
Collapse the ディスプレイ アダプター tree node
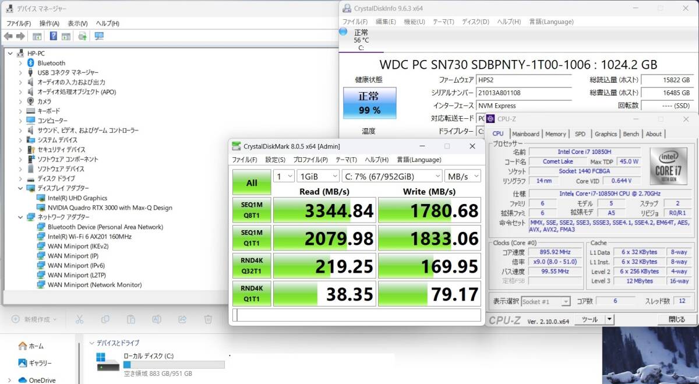[x=20, y=188]
